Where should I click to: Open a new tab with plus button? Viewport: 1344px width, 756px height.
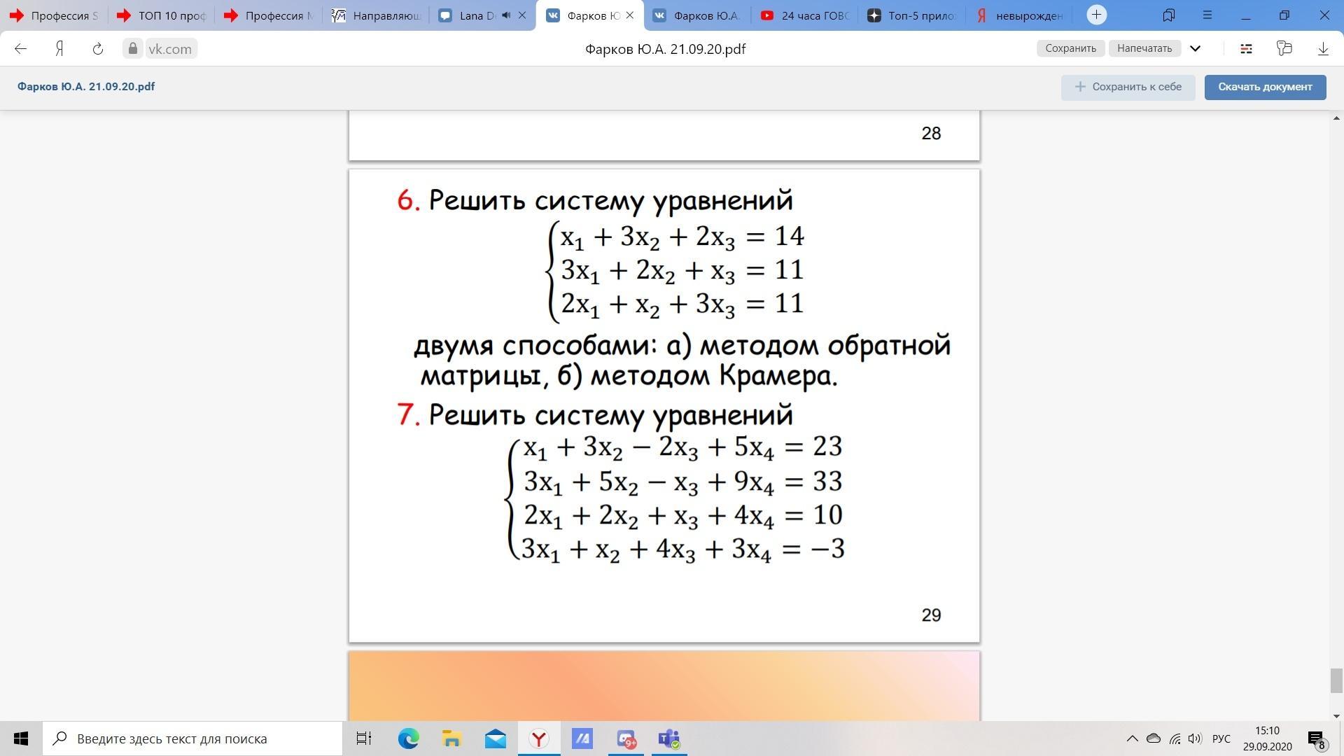(1096, 15)
